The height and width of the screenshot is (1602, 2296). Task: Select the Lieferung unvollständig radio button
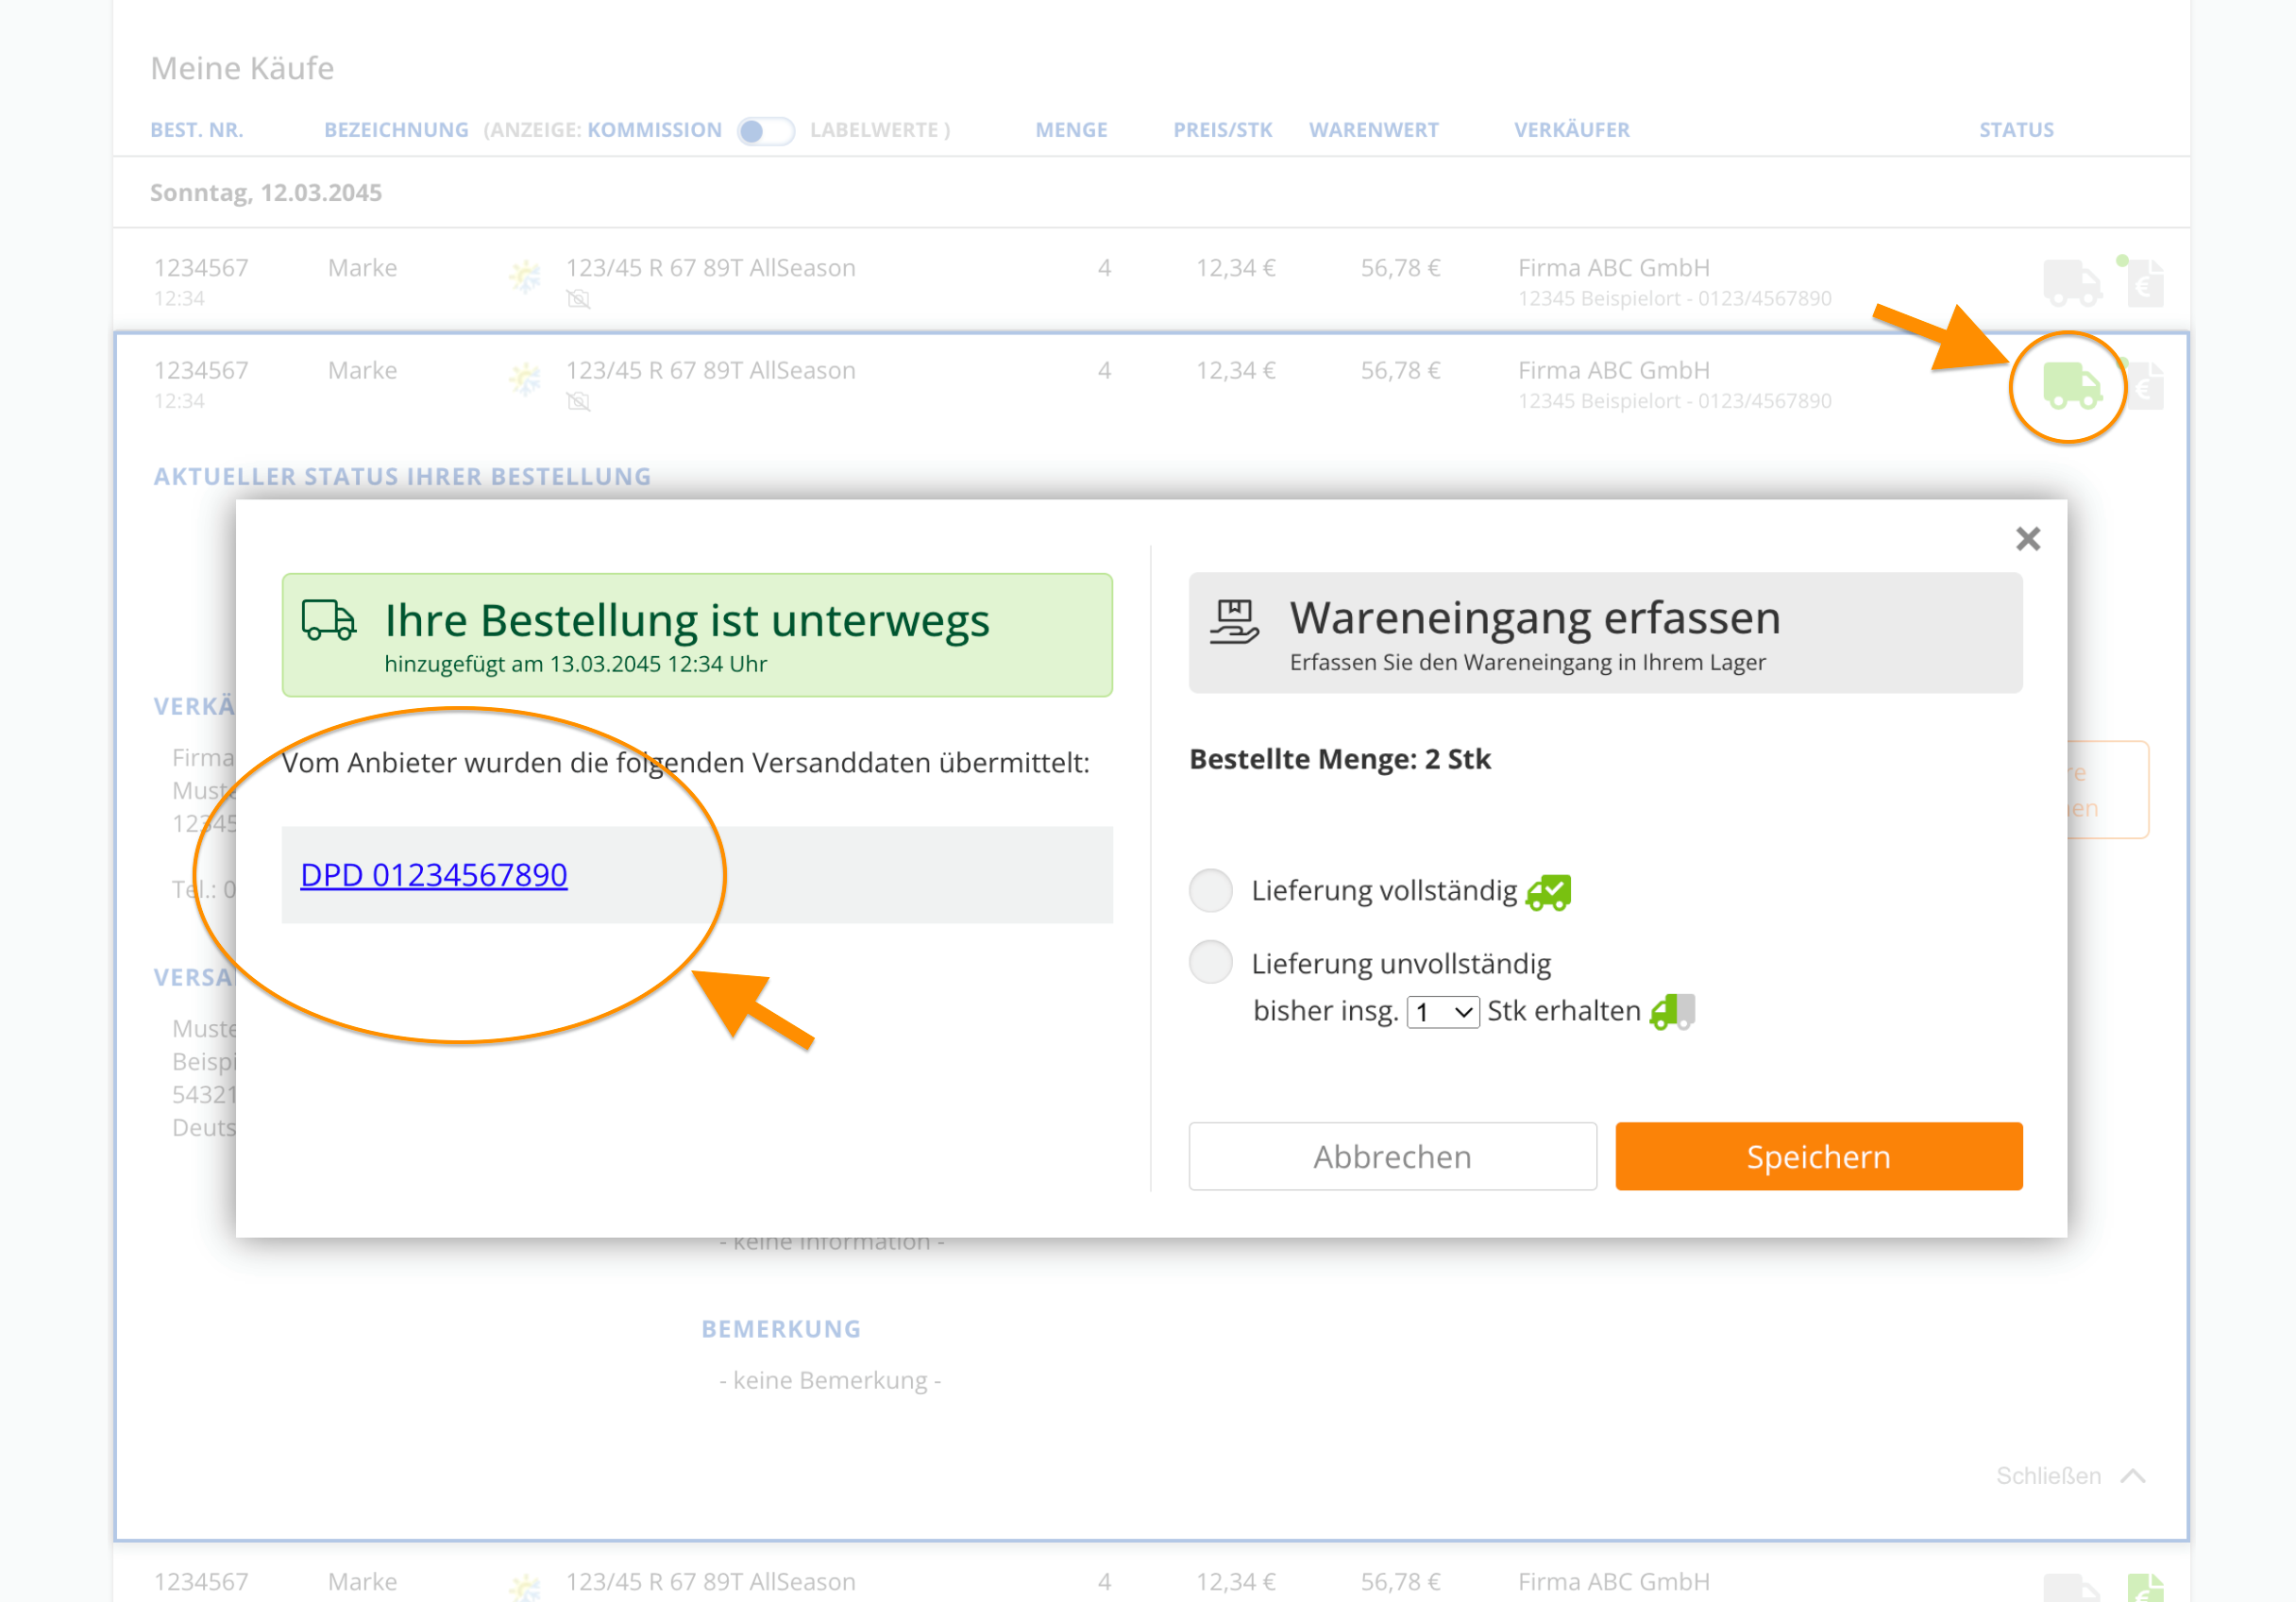coord(1210,962)
